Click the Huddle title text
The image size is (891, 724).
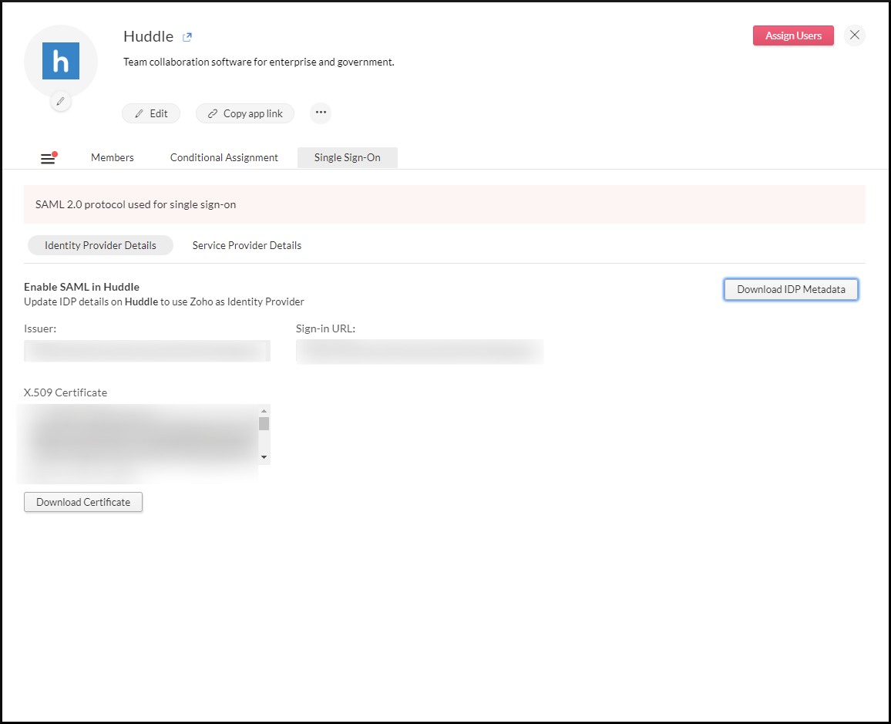point(148,36)
